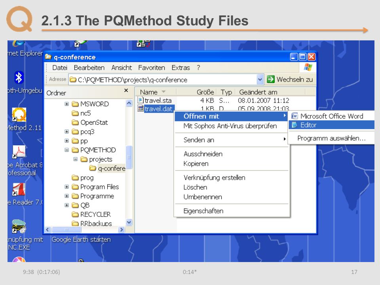Click the travel.dat file icon

(141, 108)
